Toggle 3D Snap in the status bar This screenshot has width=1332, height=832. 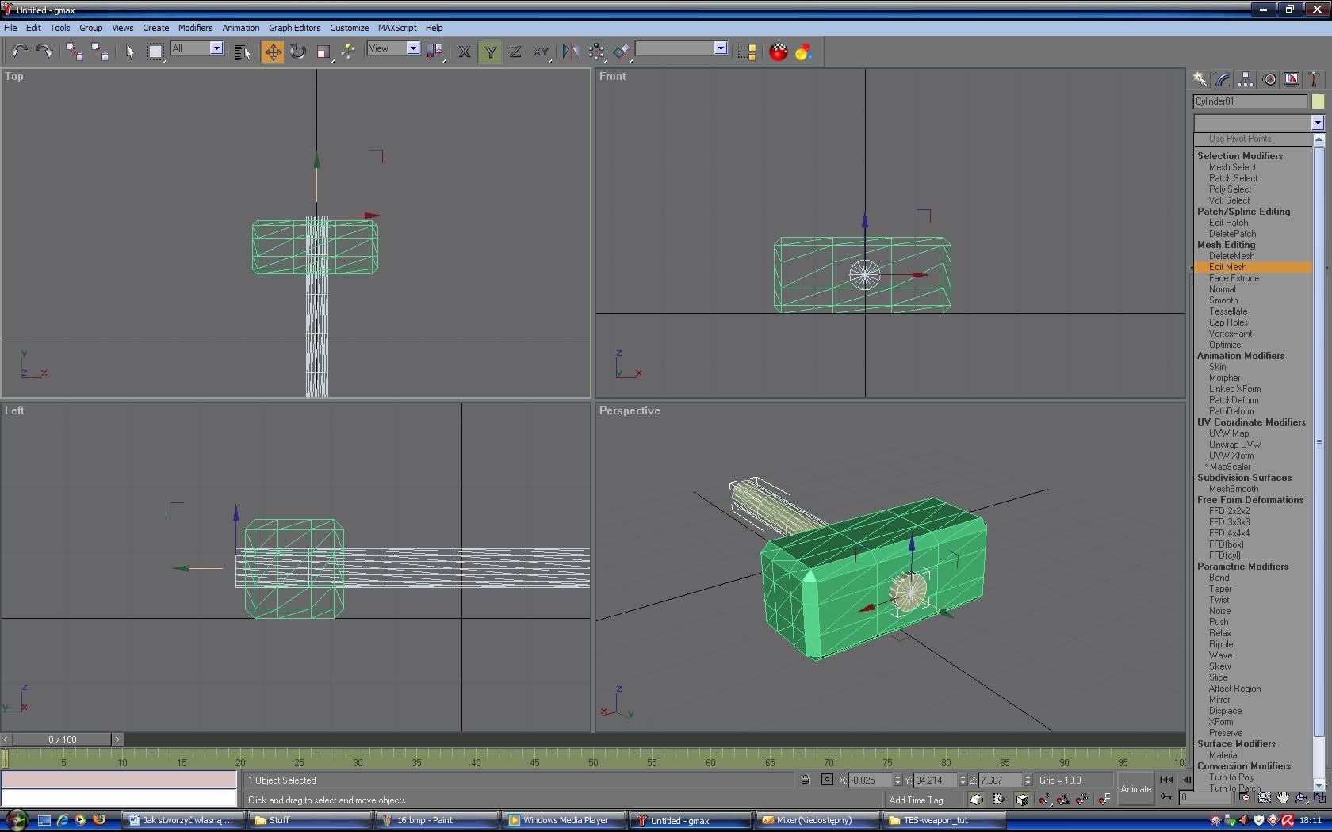(x=1045, y=800)
